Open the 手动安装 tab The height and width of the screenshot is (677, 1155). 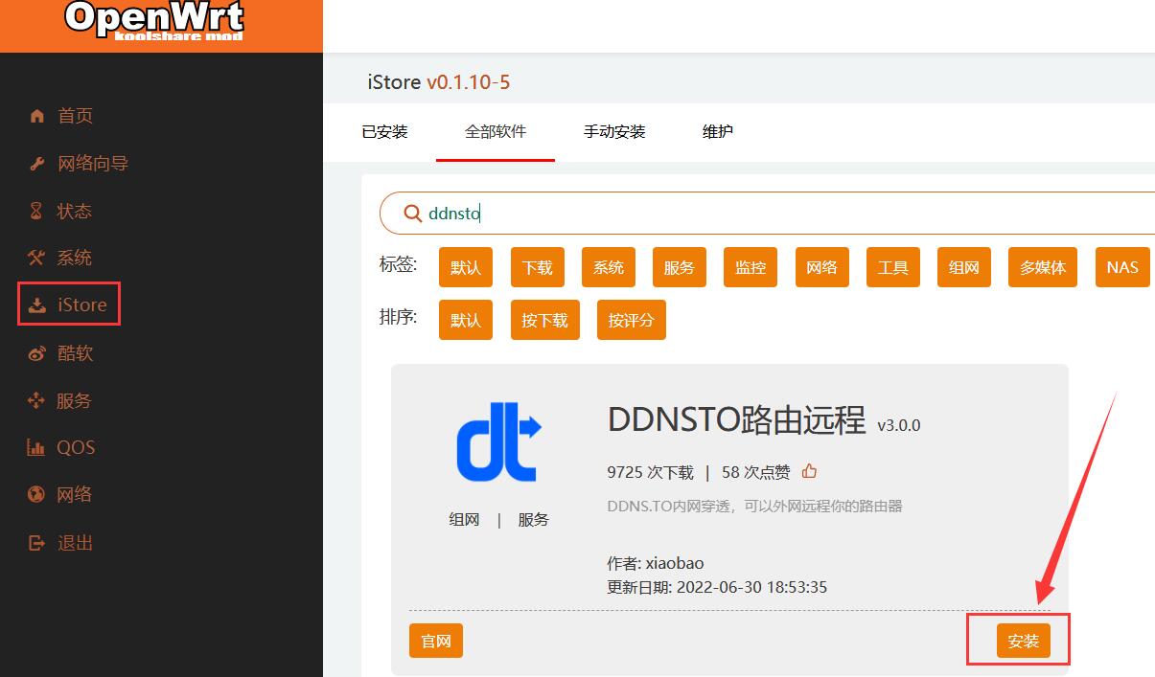click(614, 132)
